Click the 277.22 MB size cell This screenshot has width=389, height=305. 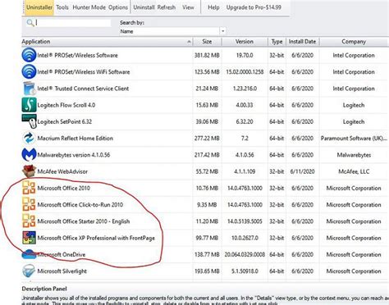pos(207,139)
